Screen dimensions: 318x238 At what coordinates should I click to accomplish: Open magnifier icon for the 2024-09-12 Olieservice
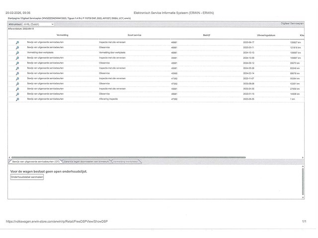click(17, 63)
